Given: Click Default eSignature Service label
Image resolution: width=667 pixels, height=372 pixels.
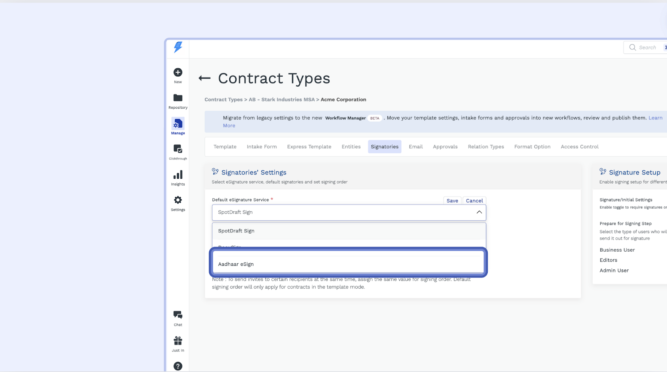Looking at the screenshot, I should [241, 200].
